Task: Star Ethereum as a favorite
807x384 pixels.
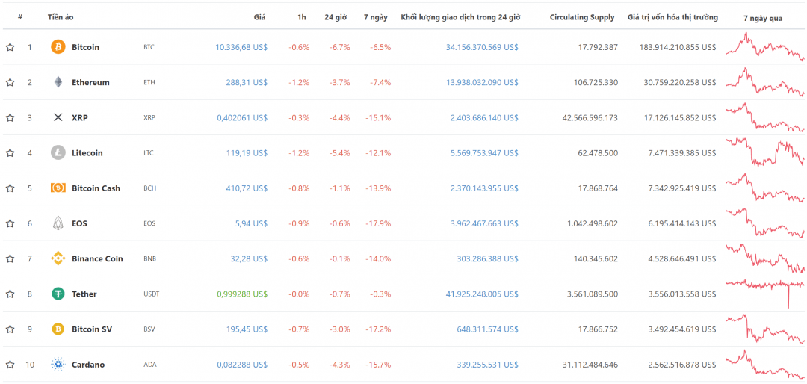Action: [10, 82]
